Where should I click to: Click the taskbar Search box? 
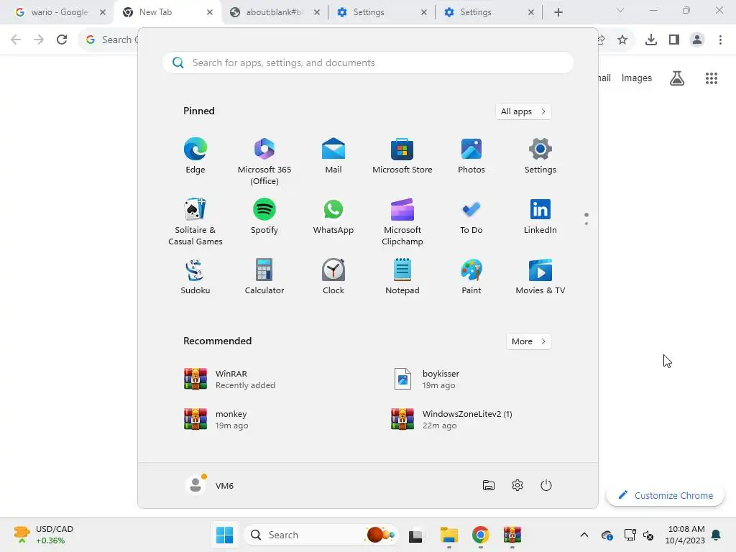click(321, 535)
